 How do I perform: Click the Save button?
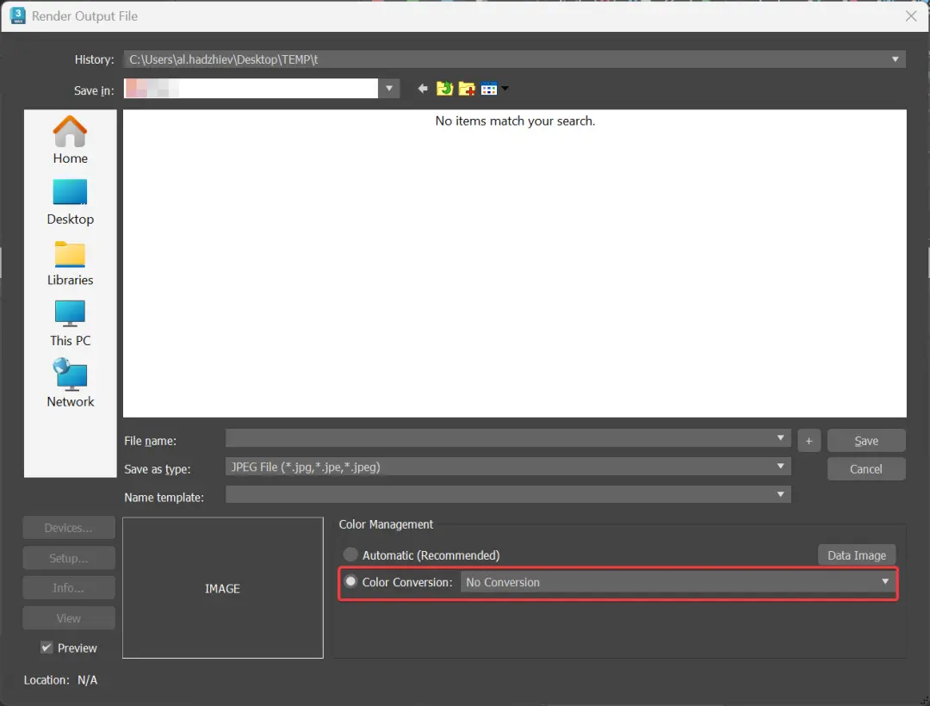[x=866, y=441]
